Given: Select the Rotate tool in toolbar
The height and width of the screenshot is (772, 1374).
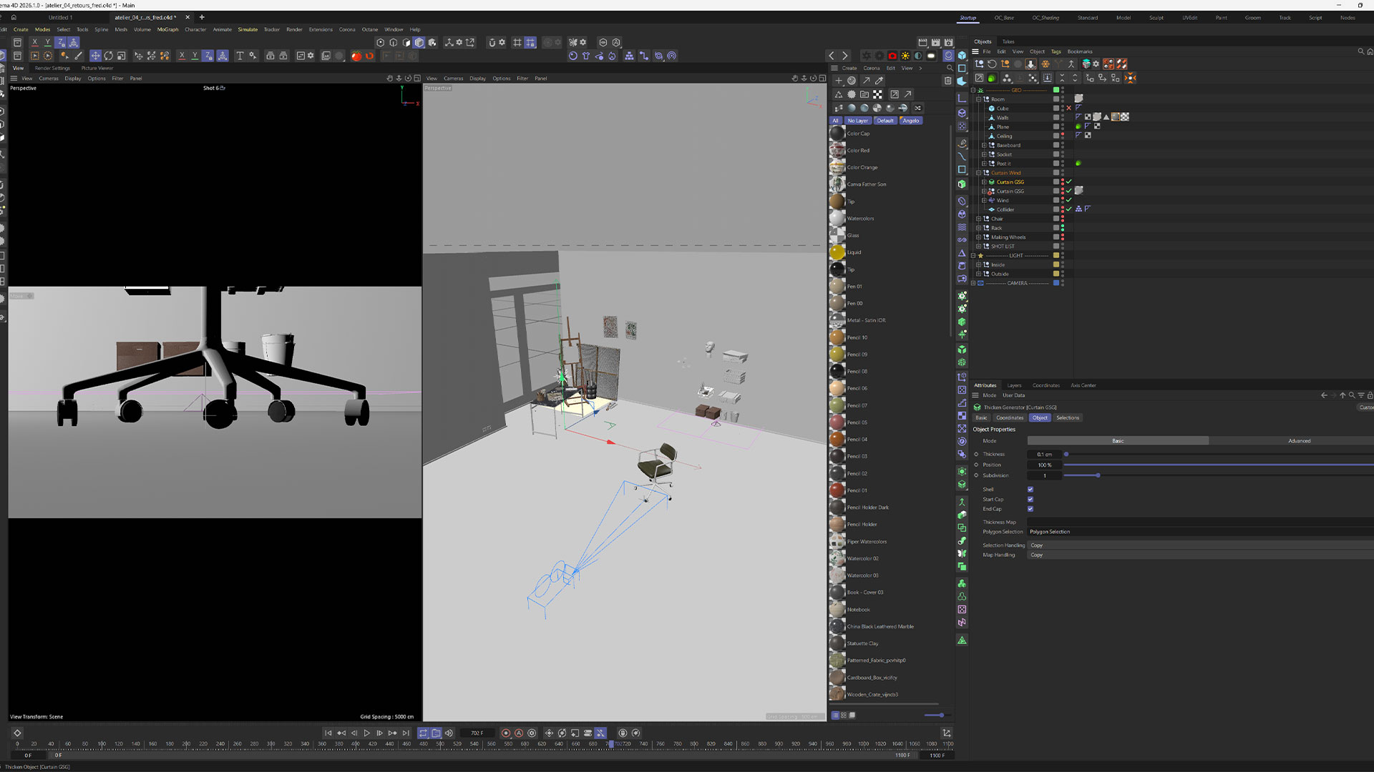Looking at the screenshot, I should pos(108,56).
